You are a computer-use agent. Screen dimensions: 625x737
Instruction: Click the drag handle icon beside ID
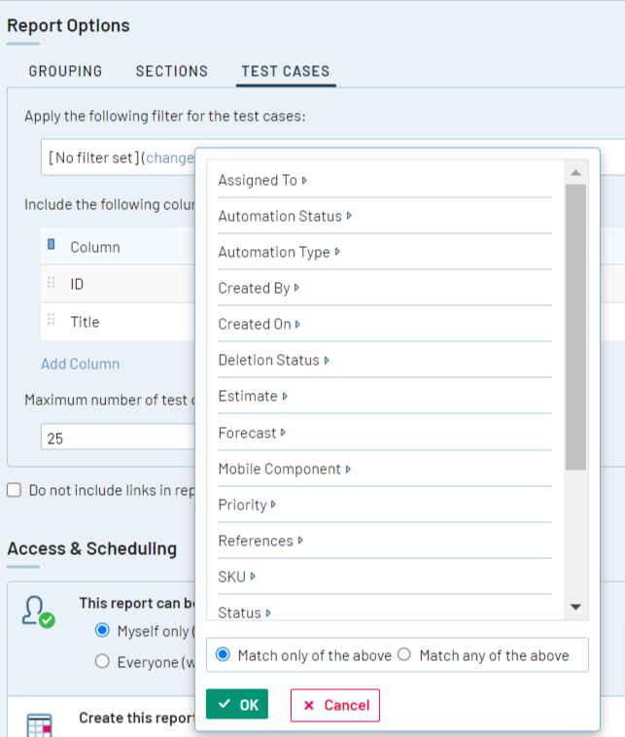pos(51,283)
